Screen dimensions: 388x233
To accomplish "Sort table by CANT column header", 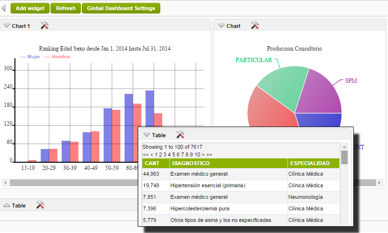I will 152,164.
